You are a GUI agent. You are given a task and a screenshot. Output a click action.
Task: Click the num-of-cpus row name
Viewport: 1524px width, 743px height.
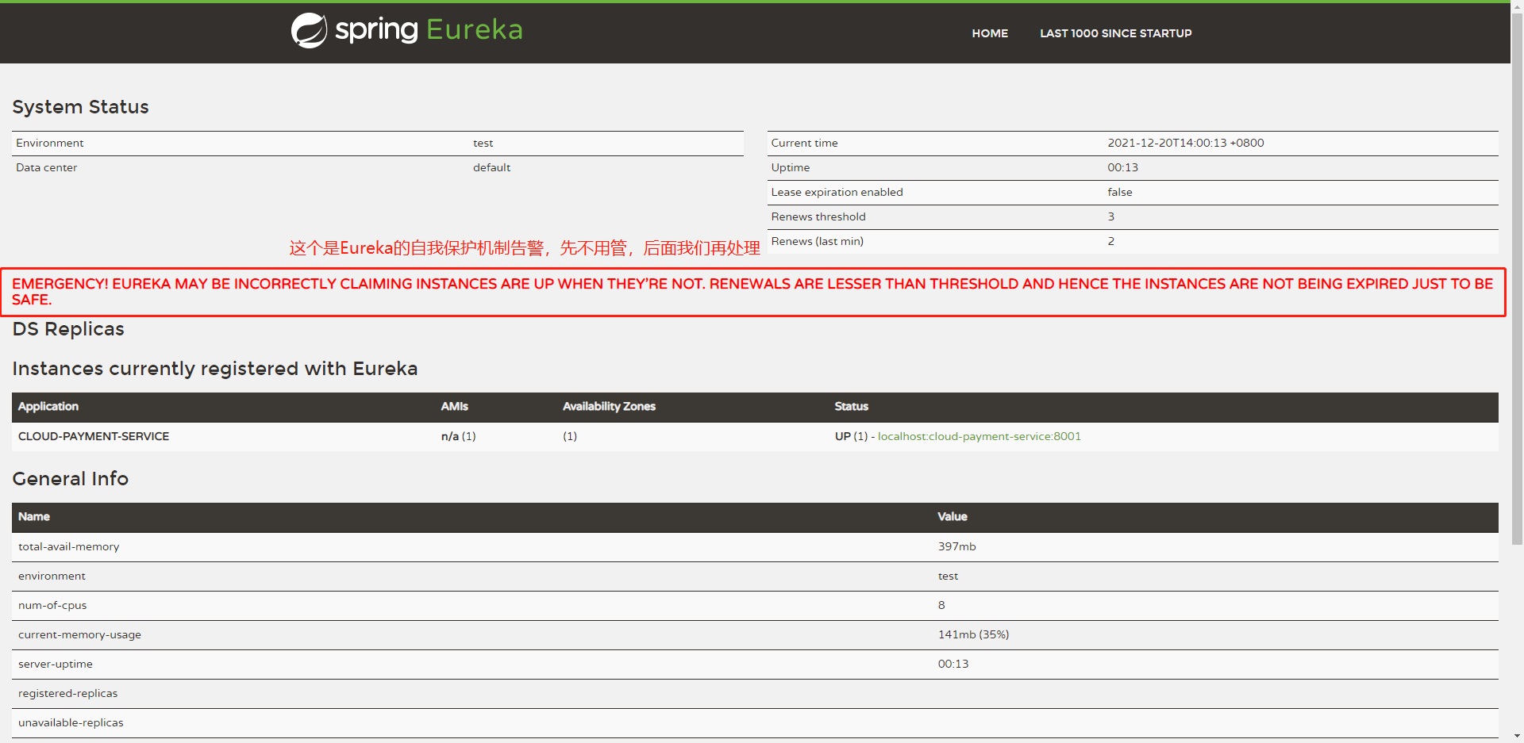click(52, 605)
